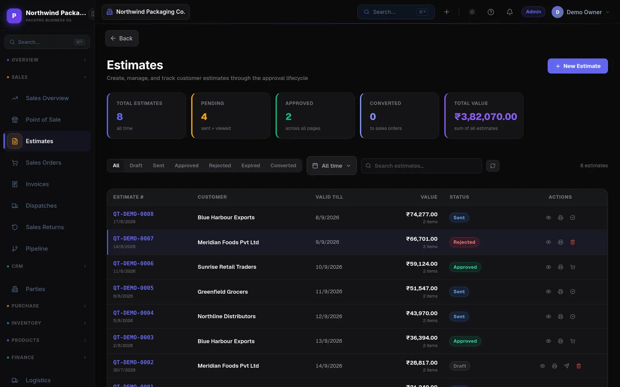
Task: Send draft estimate QT-DEMO-0002
Action: point(567,366)
